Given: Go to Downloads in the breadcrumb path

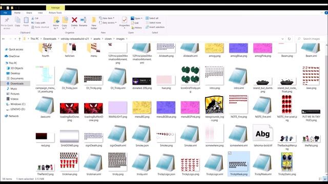Looking at the screenshot, I should (x=50, y=39).
